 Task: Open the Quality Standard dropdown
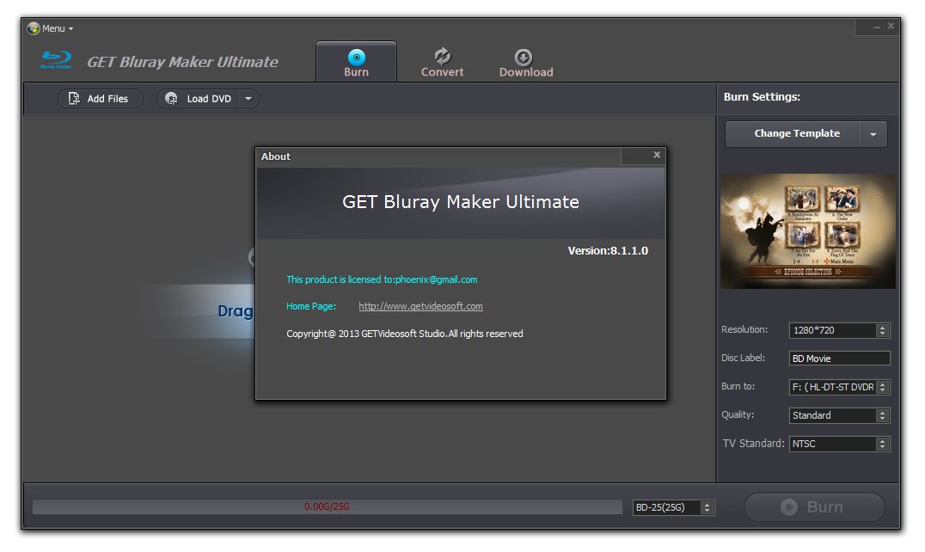(839, 415)
